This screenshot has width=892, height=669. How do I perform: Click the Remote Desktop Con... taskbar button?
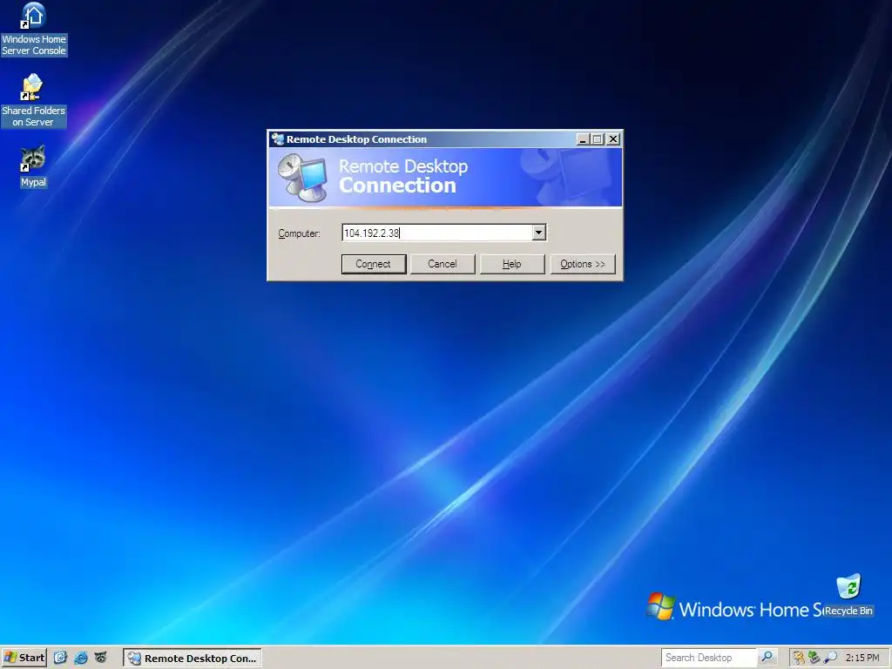[193, 659]
